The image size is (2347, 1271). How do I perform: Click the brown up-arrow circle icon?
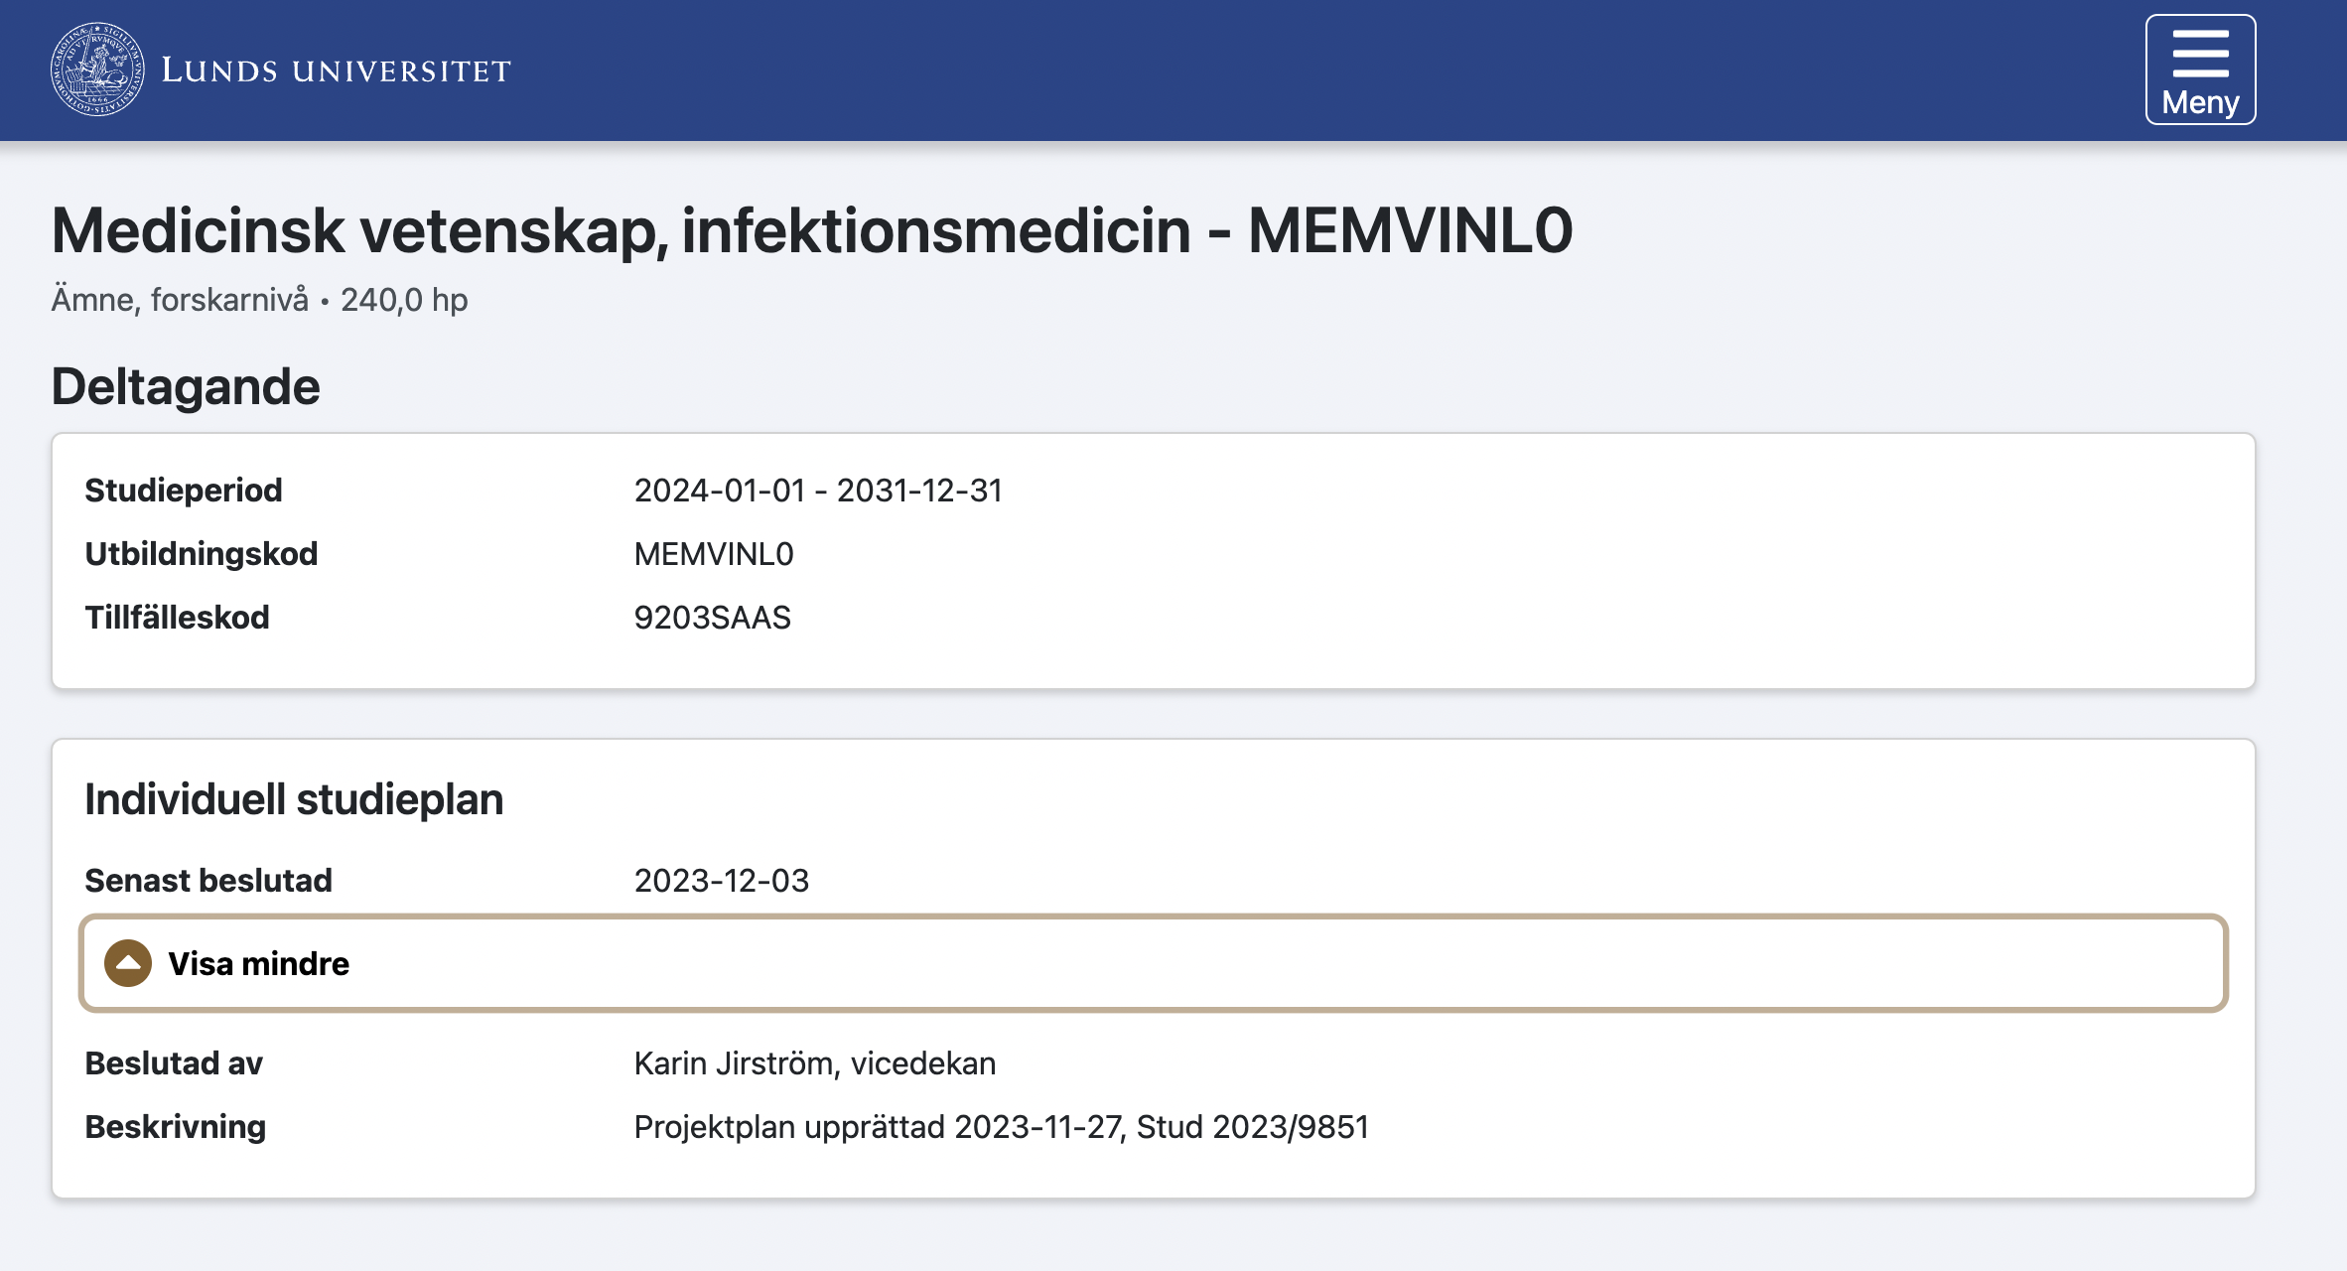(x=128, y=963)
